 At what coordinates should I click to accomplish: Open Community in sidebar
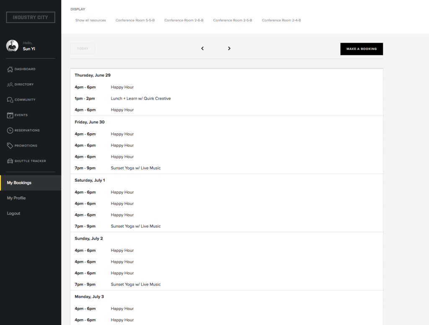(x=25, y=100)
